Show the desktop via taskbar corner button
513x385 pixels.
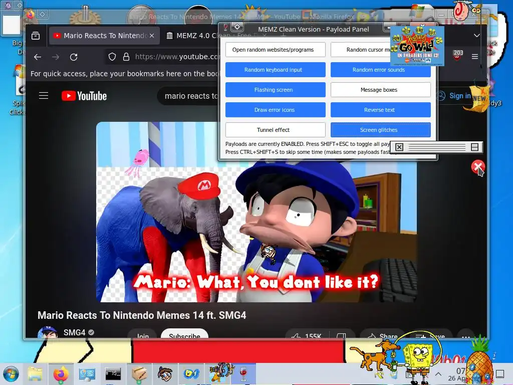500,374
